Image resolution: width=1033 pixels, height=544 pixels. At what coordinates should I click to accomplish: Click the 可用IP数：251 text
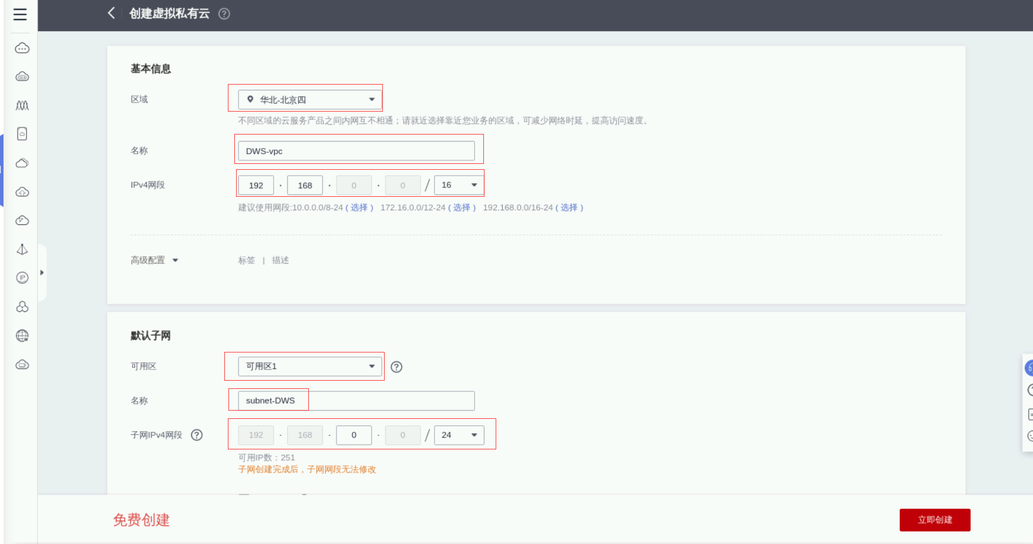point(267,458)
